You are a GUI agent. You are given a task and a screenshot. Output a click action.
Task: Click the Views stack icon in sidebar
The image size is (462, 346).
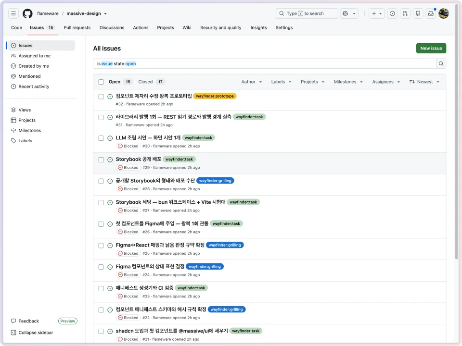tap(13, 110)
